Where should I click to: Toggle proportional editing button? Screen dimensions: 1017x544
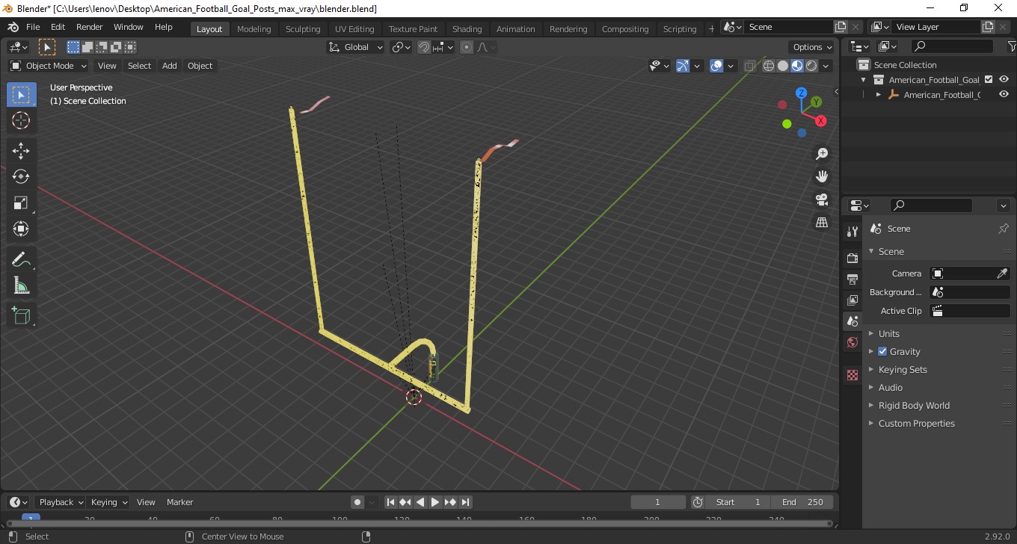[467, 47]
